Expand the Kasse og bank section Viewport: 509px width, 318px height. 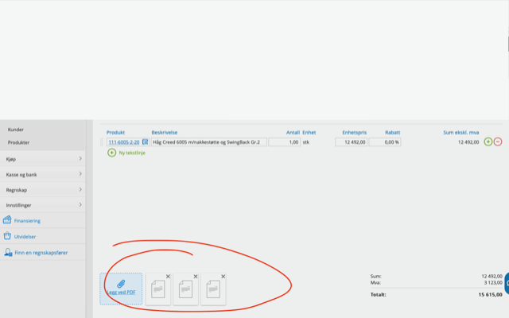pyautogui.click(x=42, y=175)
